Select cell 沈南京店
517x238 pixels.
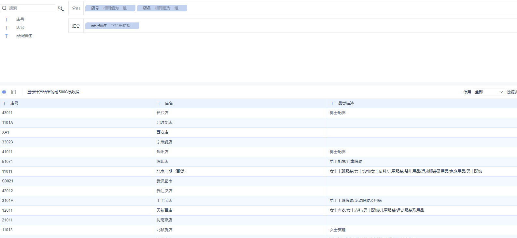pos(241,220)
